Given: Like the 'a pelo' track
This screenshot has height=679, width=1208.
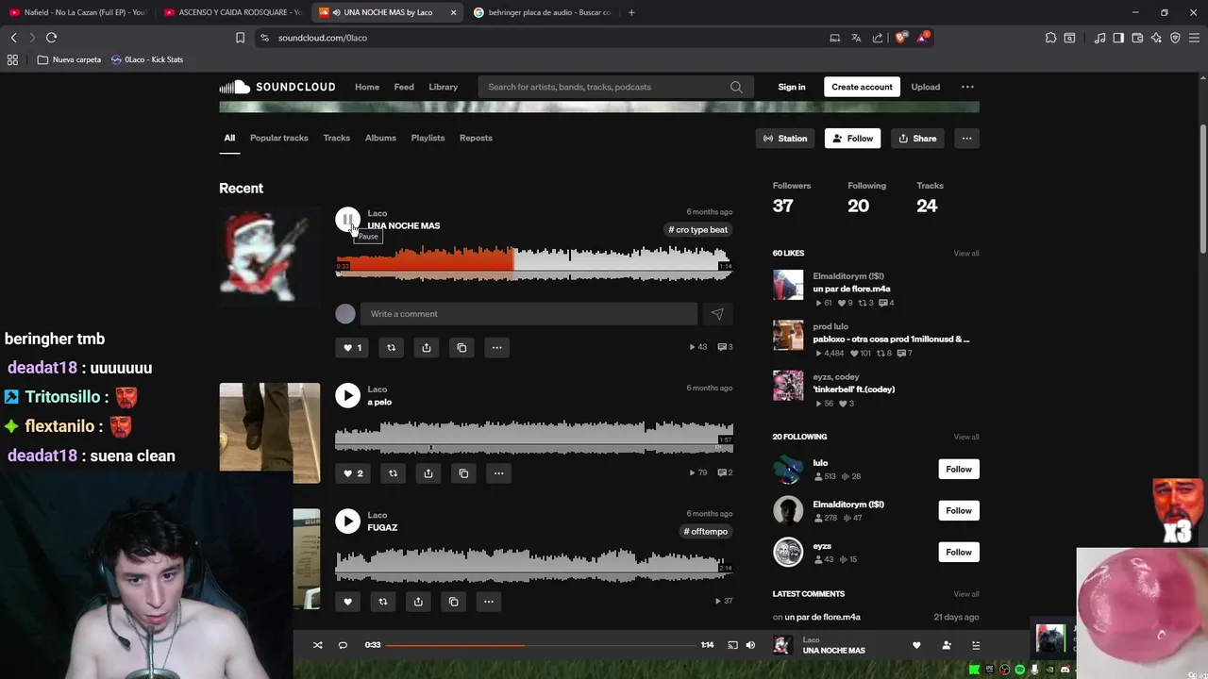Looking at the screenshot, I should tap(353, 473).
